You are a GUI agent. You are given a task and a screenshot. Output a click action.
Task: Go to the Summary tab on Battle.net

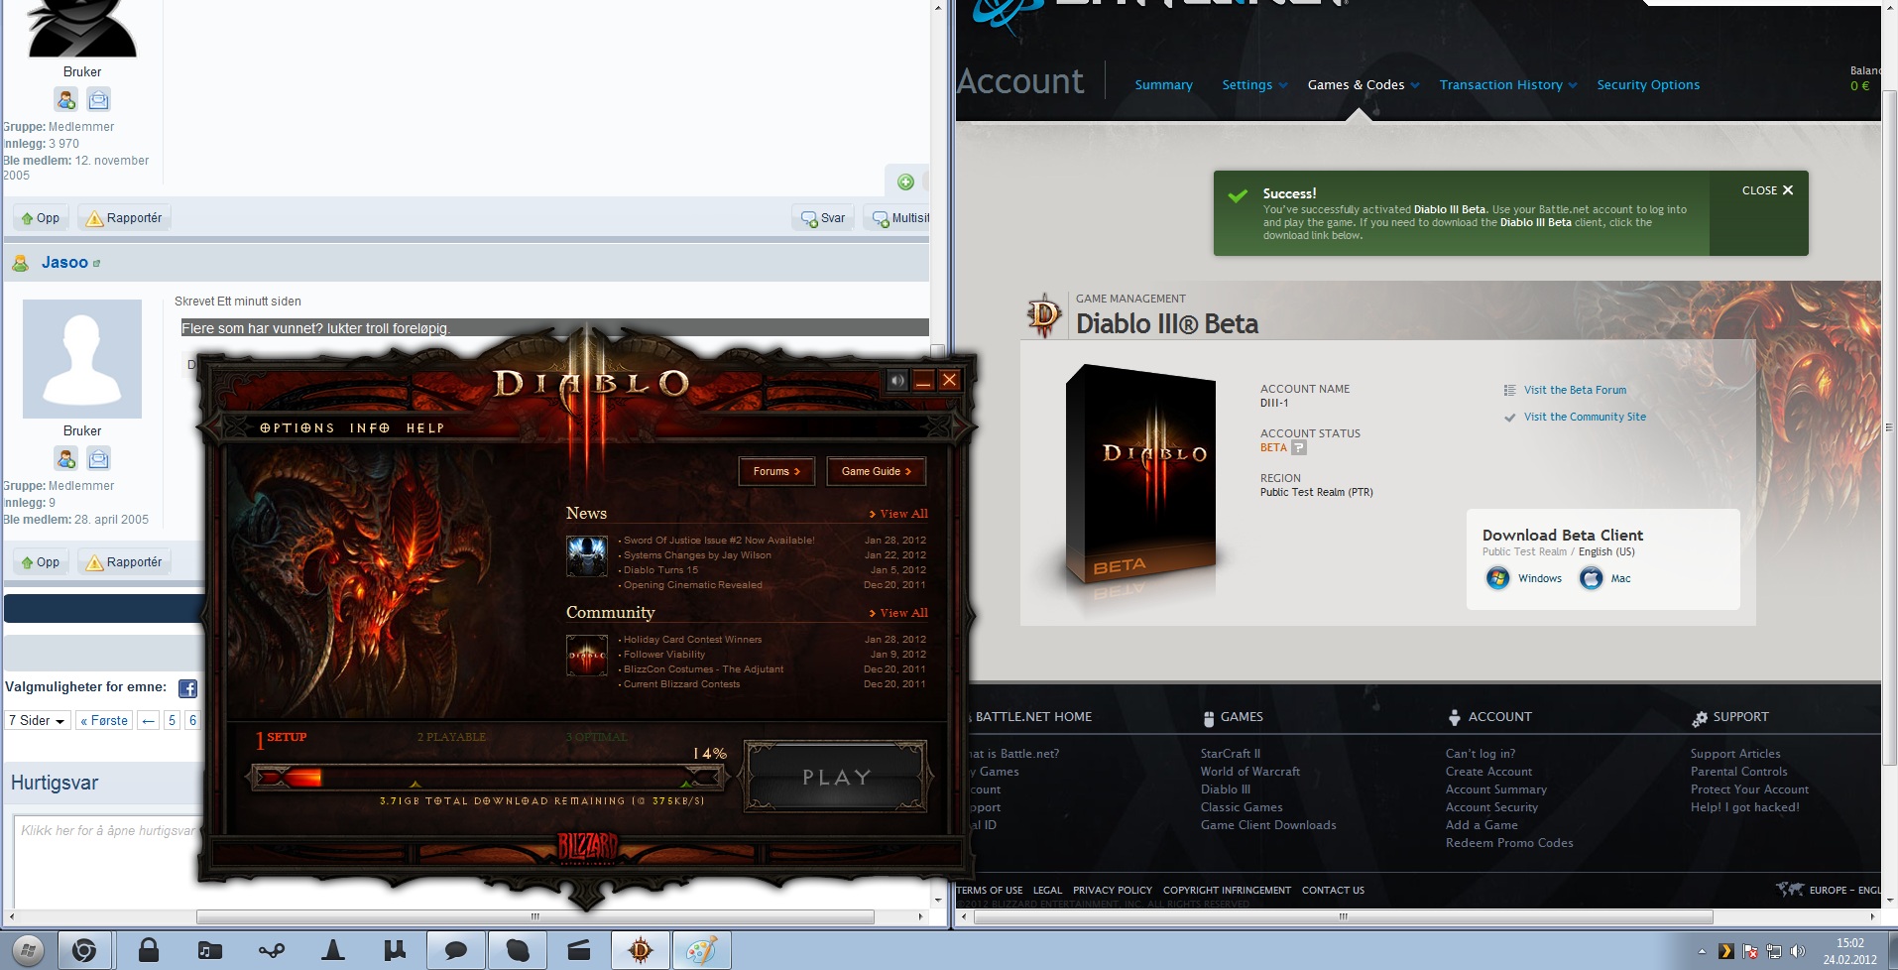tap(1163, 85)
